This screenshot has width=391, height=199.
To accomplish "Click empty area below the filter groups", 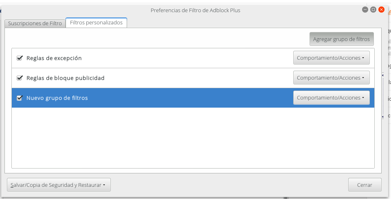I will pyautogui.click(x=193, y=138).
